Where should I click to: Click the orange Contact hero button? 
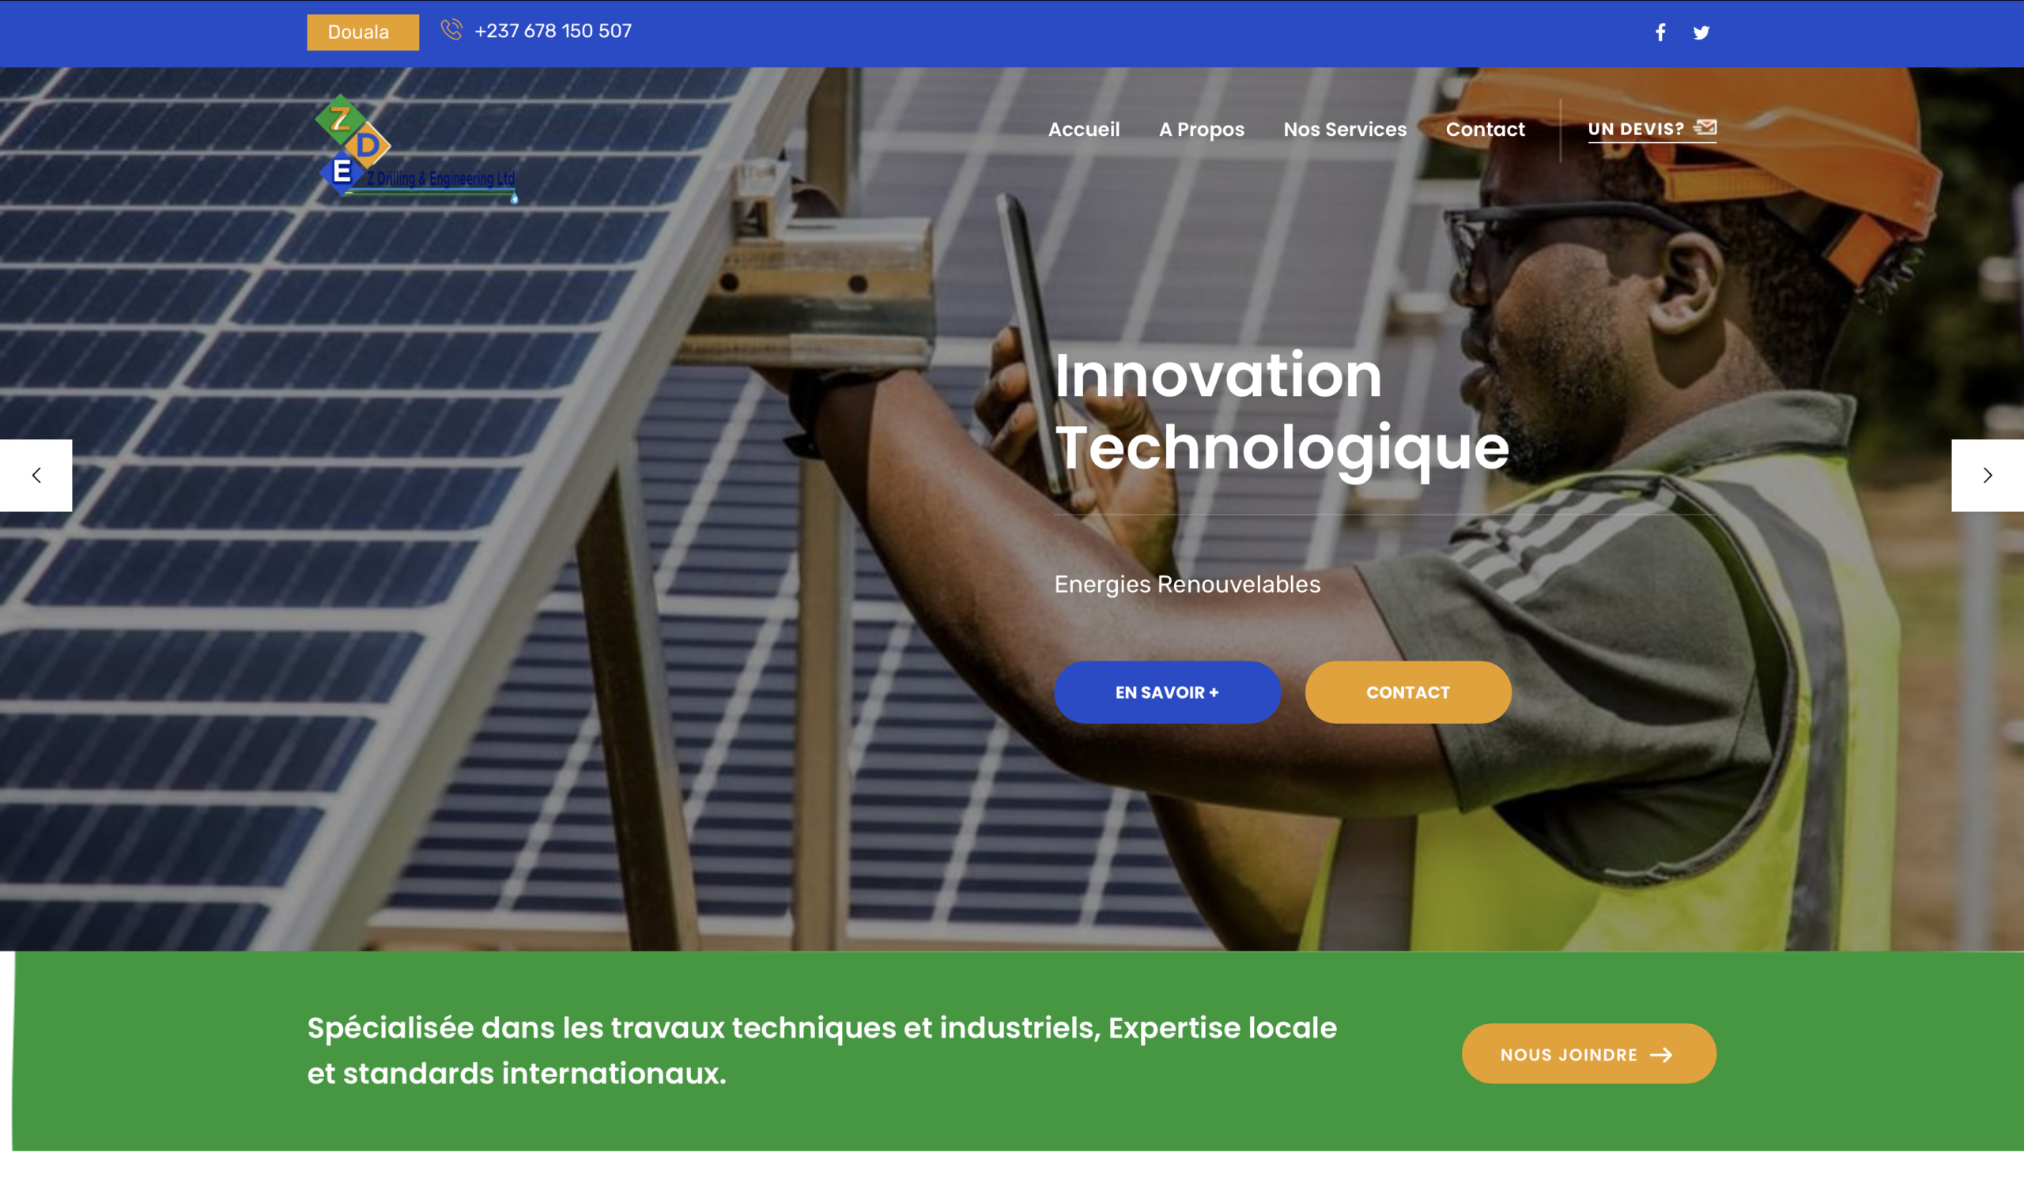[x=1408, y=693]
